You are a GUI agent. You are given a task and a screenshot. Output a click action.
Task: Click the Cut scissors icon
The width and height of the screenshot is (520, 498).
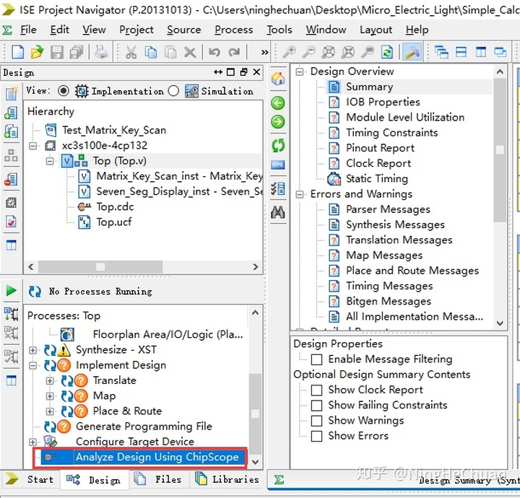coord(131,52)
